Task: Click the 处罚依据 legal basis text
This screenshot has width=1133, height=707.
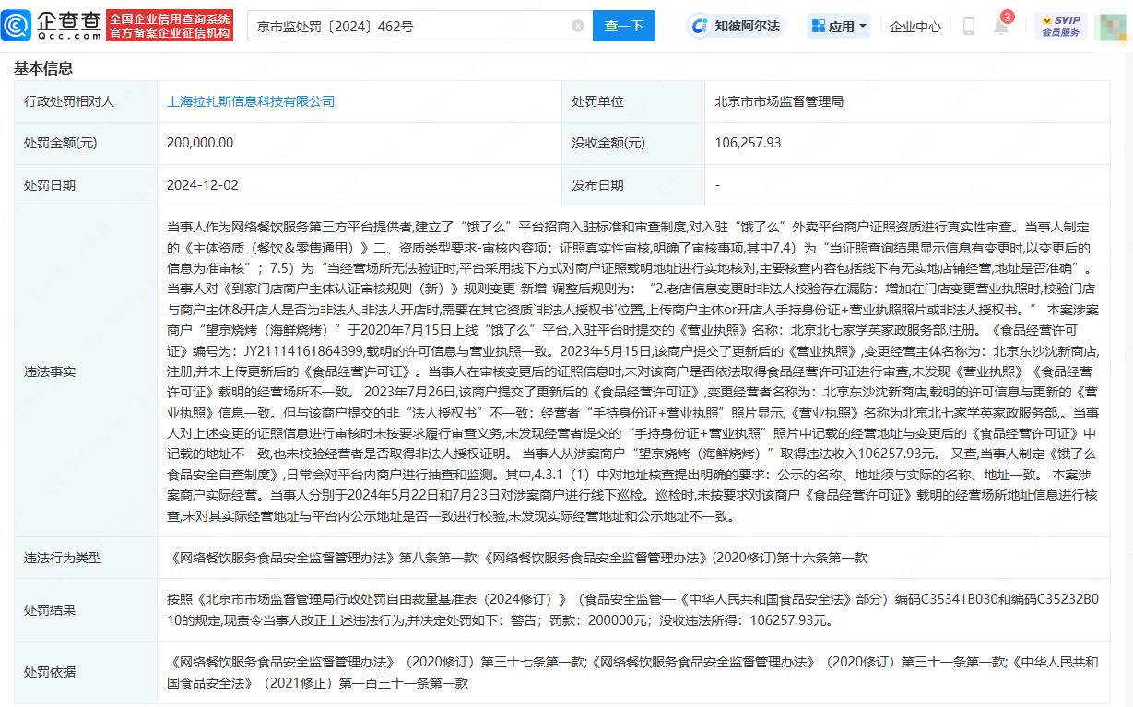Action: (632, 672)
